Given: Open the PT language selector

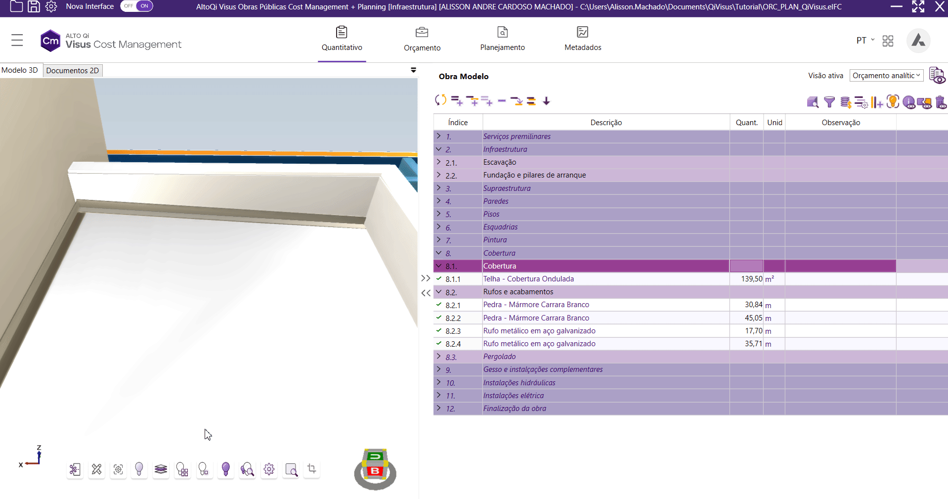Looking at the screenshot, I should [x=865, y=41].
